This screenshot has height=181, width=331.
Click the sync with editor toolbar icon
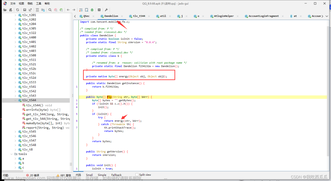click(37, 10)
